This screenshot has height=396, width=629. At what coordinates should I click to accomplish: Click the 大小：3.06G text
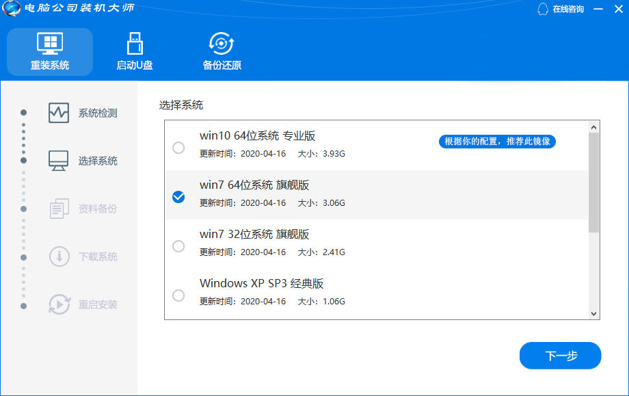(x=321, y=203)
